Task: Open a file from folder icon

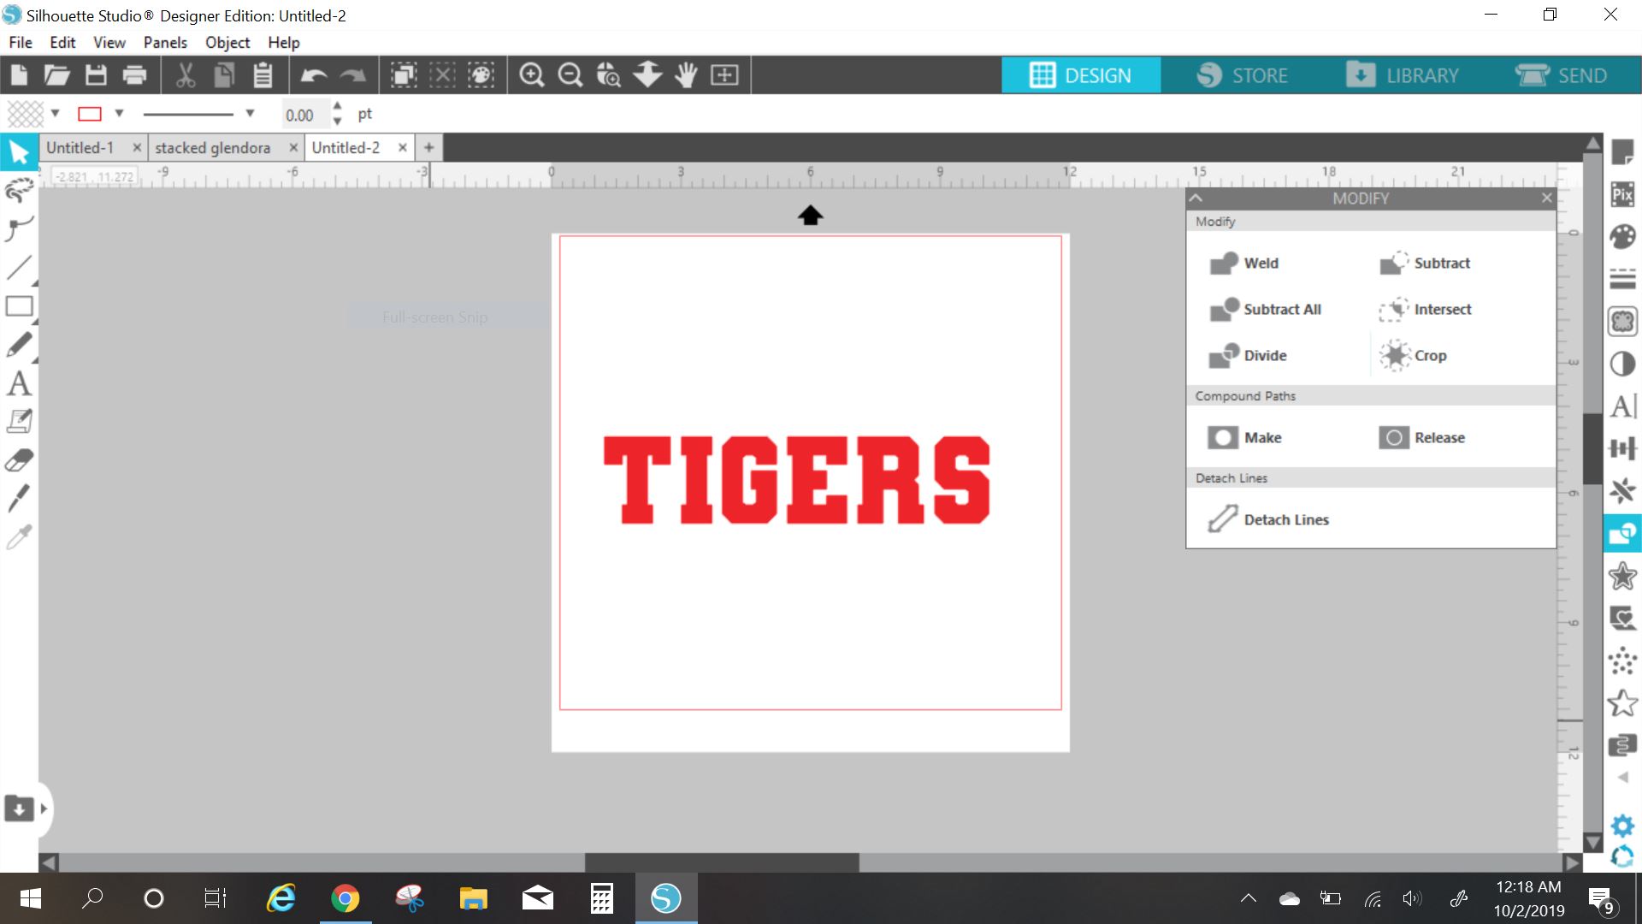Action: click(56, 75)
